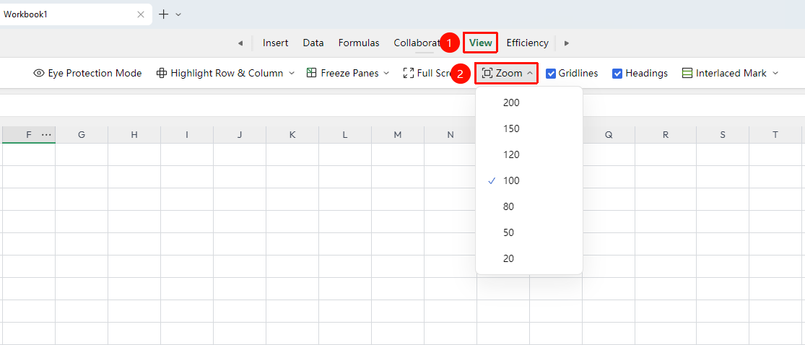Select column N header
805x345 pixels.
coord(451,135)
